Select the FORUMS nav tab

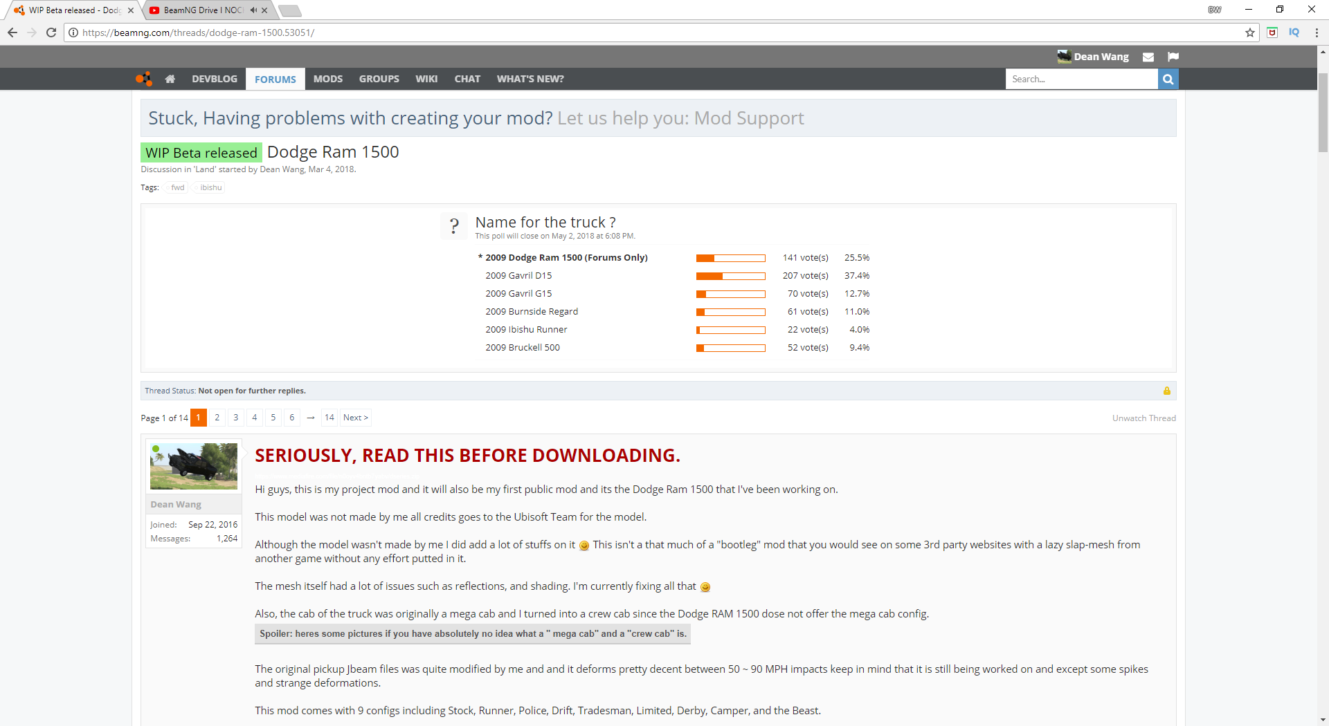click(275, 79)
